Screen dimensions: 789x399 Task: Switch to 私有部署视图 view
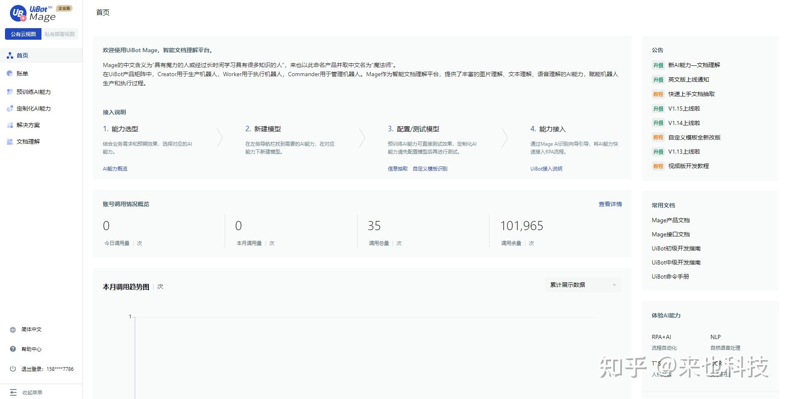tap(60, 34)
